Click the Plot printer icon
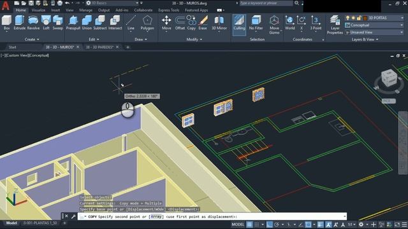The height and width of the screenshot is (229, 408). (59, 3)
